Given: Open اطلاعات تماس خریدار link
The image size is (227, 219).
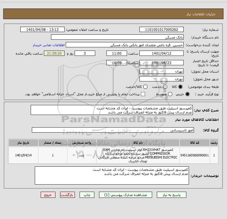Looking at the screenshot, I should [49, 45].
